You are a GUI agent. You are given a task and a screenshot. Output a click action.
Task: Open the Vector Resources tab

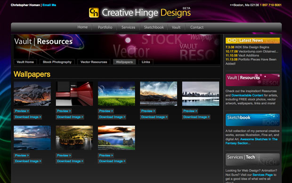(x=94, y=62)
